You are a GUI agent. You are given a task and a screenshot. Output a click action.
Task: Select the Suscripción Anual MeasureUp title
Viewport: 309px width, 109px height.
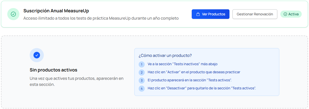[x=56, y=11]
